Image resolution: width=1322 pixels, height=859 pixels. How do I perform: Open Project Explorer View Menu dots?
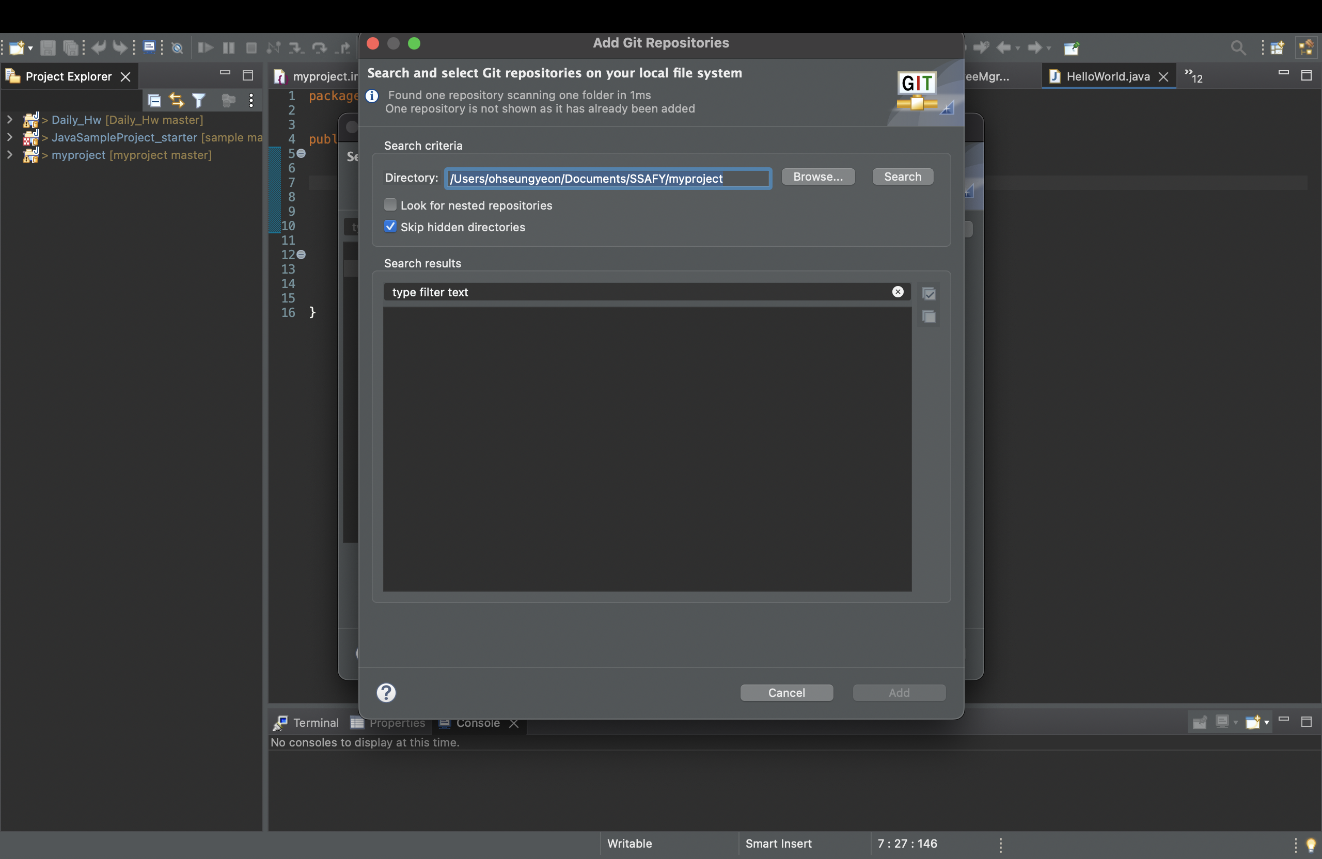click(x=251, y=100)
